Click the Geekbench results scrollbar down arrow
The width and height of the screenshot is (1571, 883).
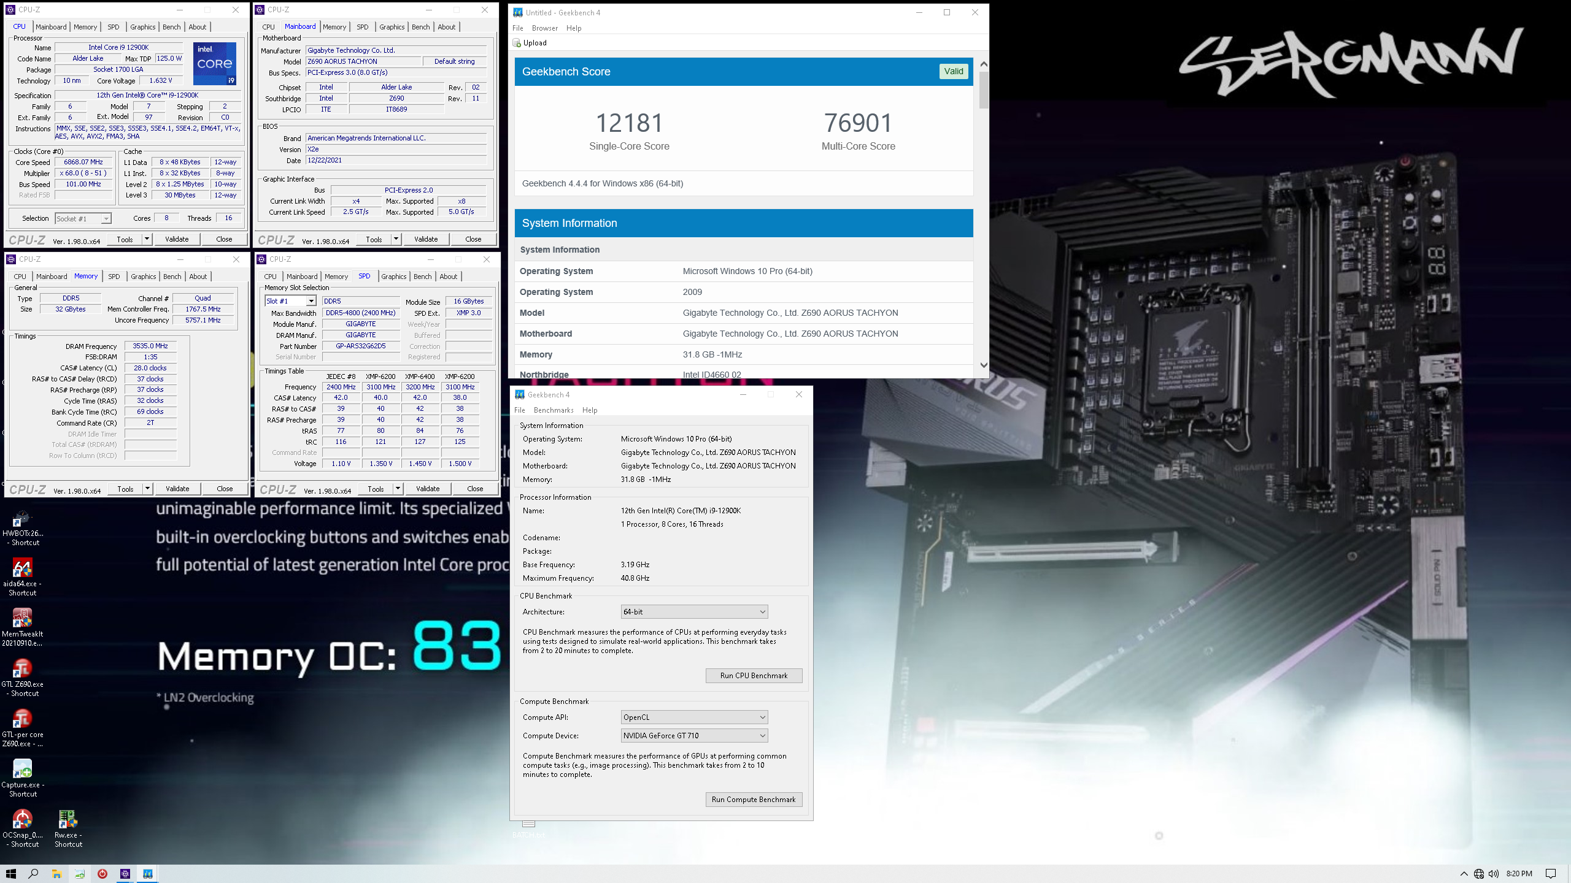pyautogui.click(x=984, y=365)
